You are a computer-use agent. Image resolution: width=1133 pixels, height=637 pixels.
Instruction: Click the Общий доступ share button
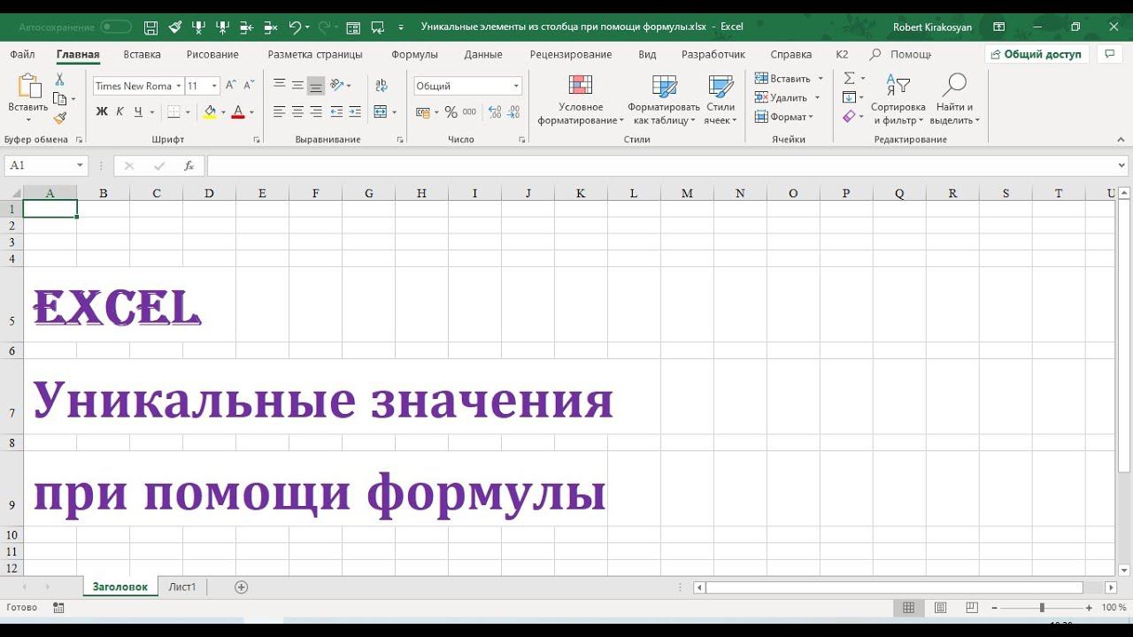click(x=1037, y=54)
